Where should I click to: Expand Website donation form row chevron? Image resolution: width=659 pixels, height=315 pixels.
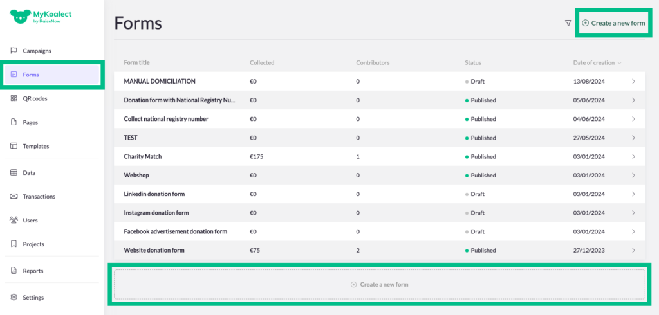point(633,250)
